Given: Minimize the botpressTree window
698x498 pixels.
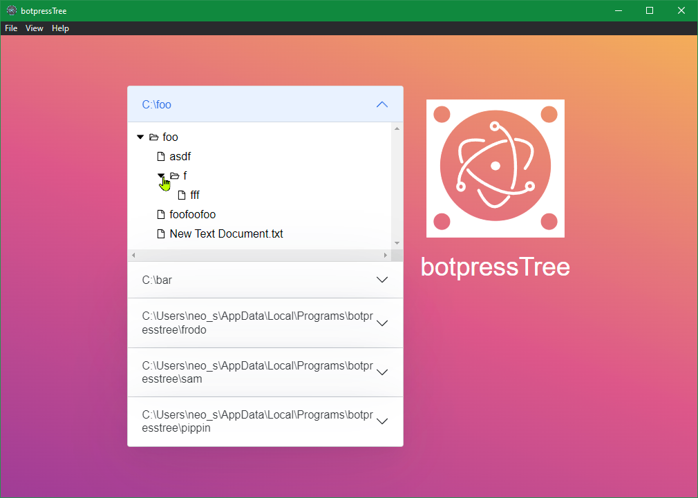Looking at the screenshot, I should tap(619, 10).
